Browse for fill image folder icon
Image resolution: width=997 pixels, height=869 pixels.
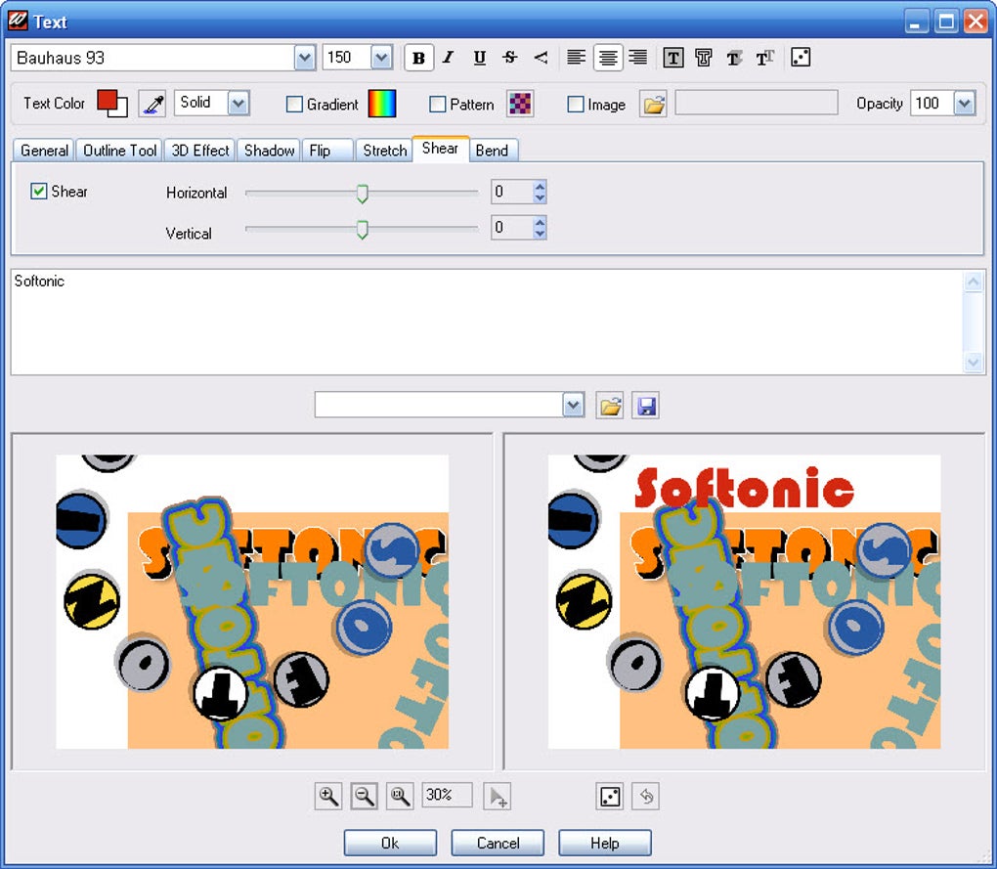653,104
